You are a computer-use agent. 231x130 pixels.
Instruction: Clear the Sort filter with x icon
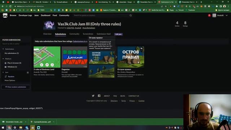pyautogui.click(x=28, y=73)
